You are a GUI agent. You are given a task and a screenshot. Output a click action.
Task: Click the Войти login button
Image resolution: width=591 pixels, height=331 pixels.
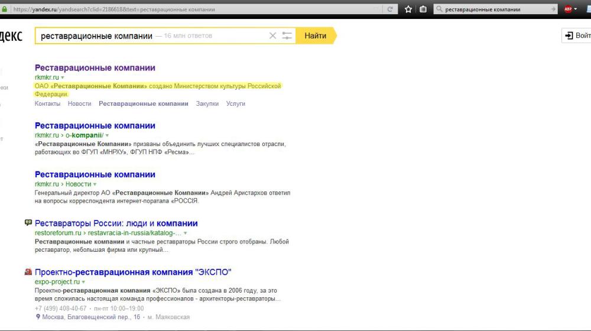point(577,35)
